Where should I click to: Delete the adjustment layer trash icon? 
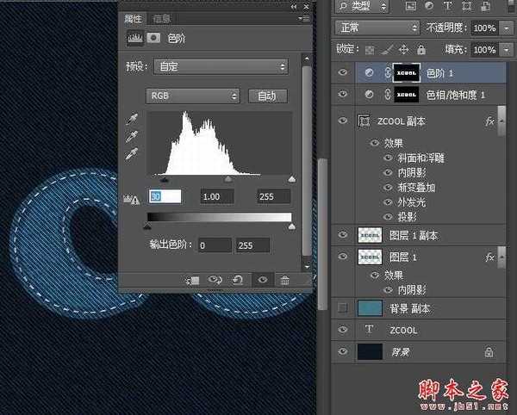285,281
